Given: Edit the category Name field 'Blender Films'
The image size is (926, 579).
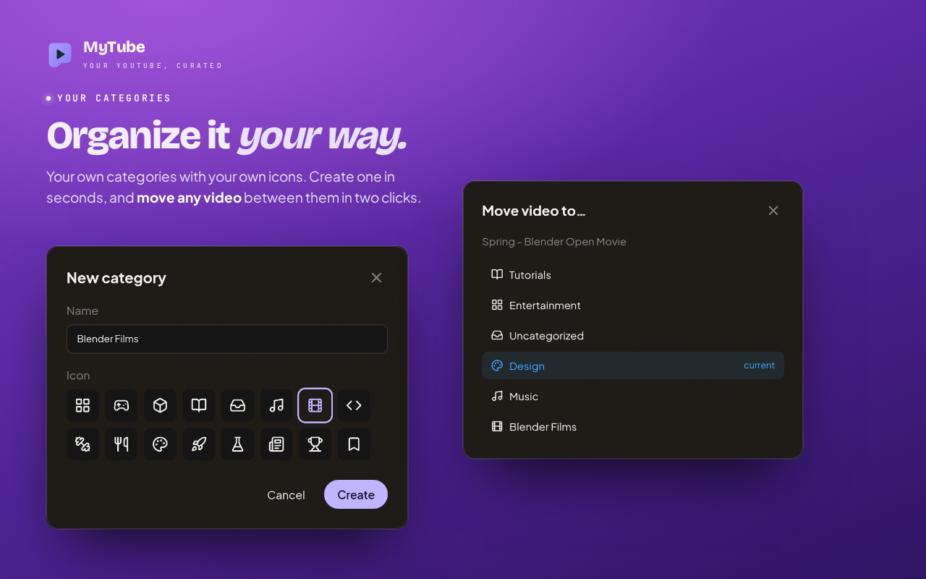Looking at the screenshot, I should coord(227,339).
